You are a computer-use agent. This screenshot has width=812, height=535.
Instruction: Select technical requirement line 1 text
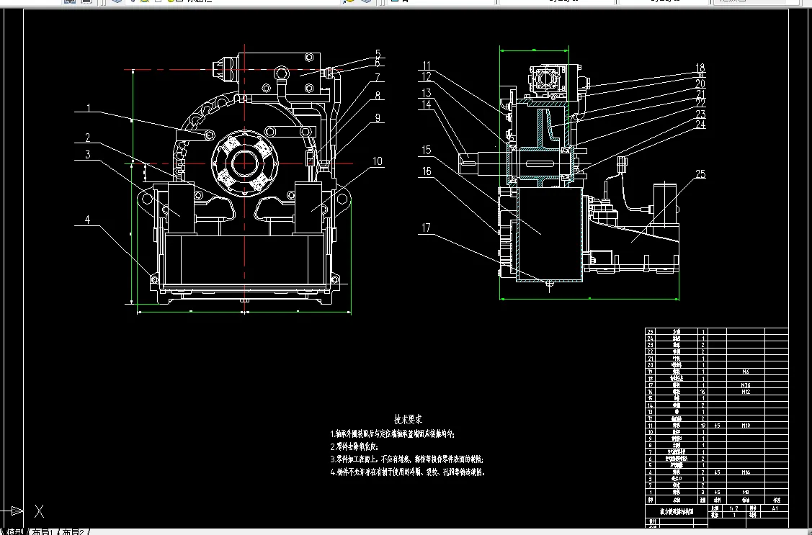(393, 434)
